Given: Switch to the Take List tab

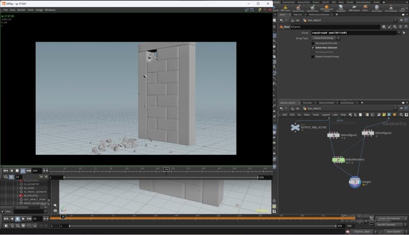Looking at the screenshot, I should click(297, 15).
